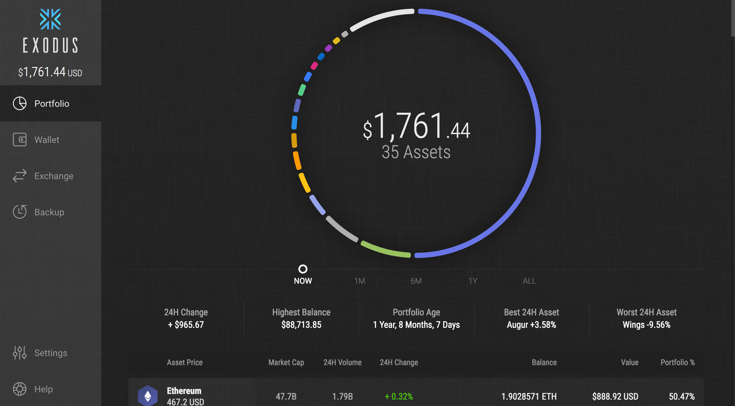Screen dimensions: 735x406
Task: Click the "35 Assets" label
Action: [x=416, y=152]
